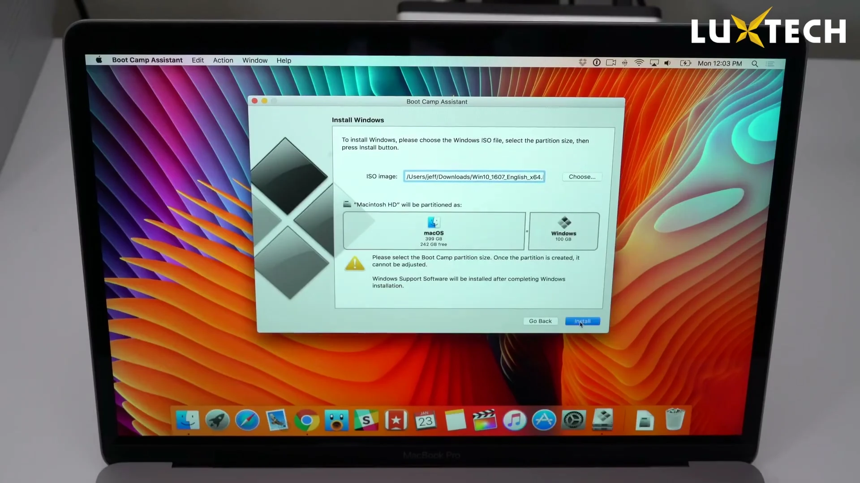Open Slack from the Dock
Screen dimensions: 860x483
click(366, 420)
